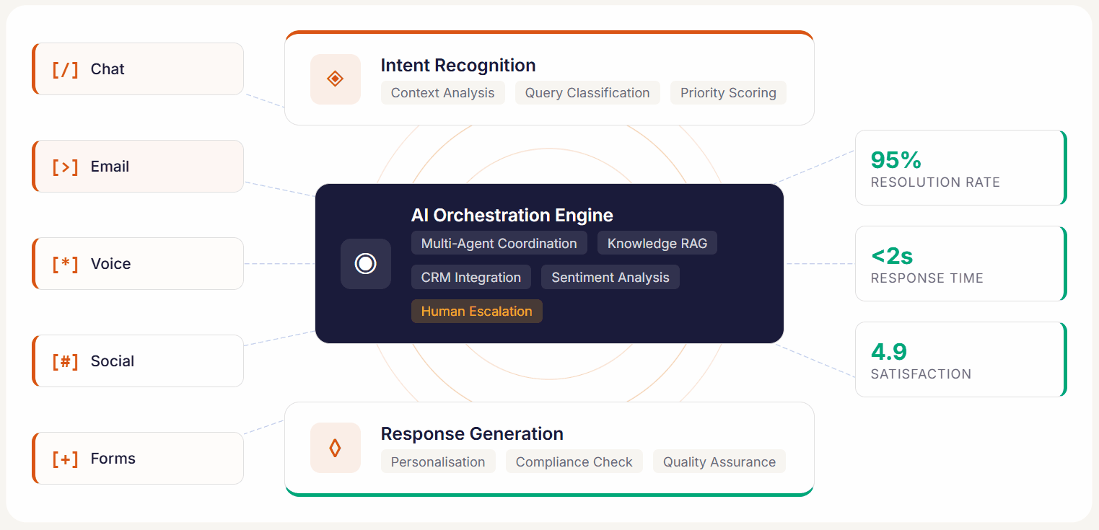Select the Email channel icon
Viewport: 1099px width, 530px height.
[64, 166]
